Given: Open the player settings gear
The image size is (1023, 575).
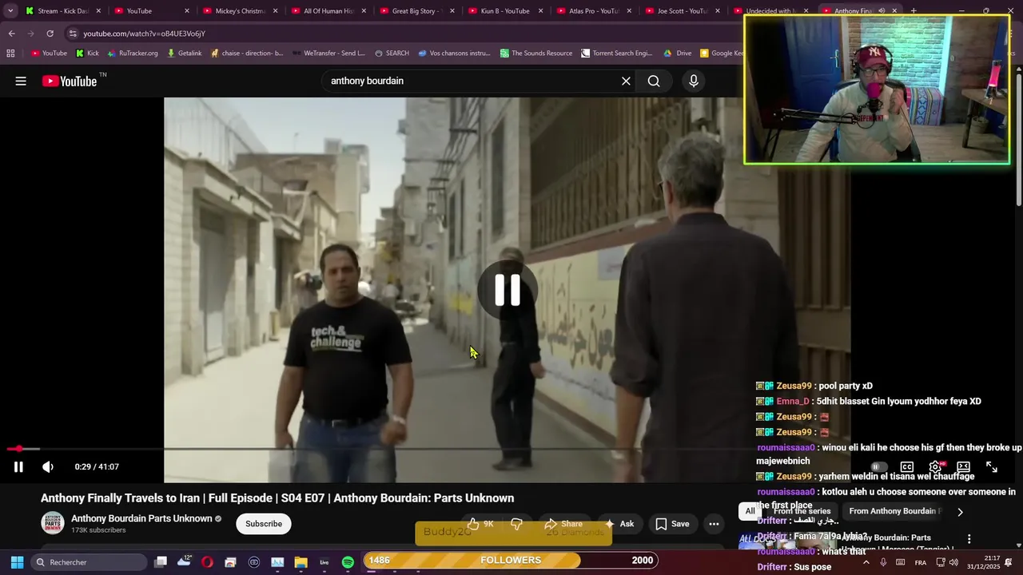Looking at the screenshot, I should (x=935, y=467).
